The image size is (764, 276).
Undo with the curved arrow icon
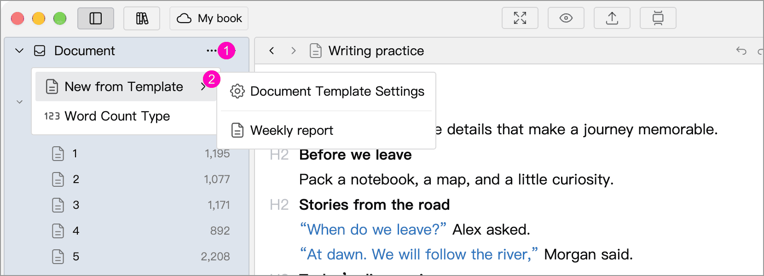coord(741,51)
